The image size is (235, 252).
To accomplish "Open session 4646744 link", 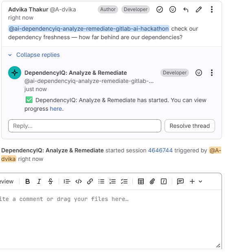I will tap(160, 150).
